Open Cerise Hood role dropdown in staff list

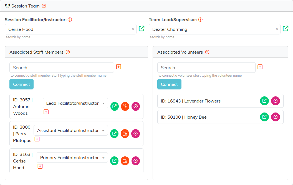(x=72, y=157)
